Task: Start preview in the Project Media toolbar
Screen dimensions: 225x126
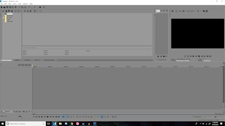Action: [25, 11]
